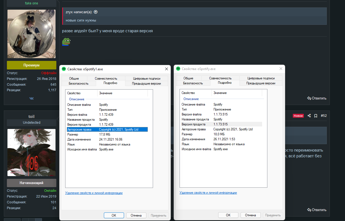Select the Версия продукта row in oSpotify.exe window
This screenshot has height=221, width=345.
click(x=222, y=124)
